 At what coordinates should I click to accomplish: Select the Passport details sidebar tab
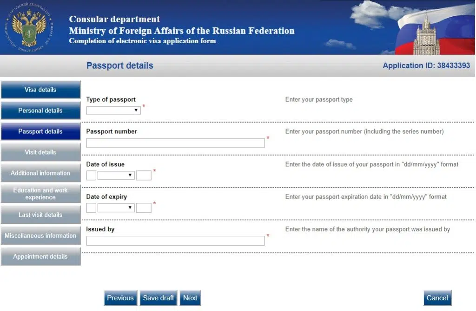click(x=41, y=131)
